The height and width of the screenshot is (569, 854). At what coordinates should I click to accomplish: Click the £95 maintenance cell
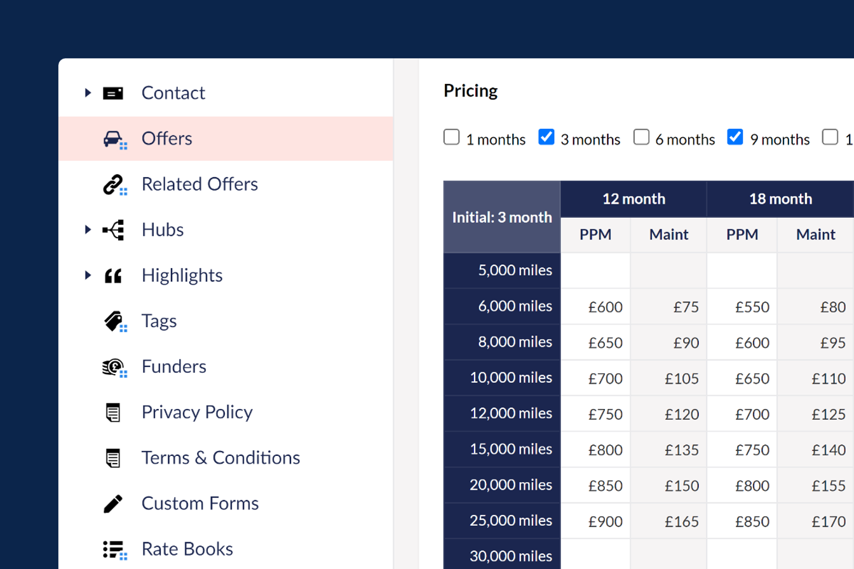click(816, 342)
